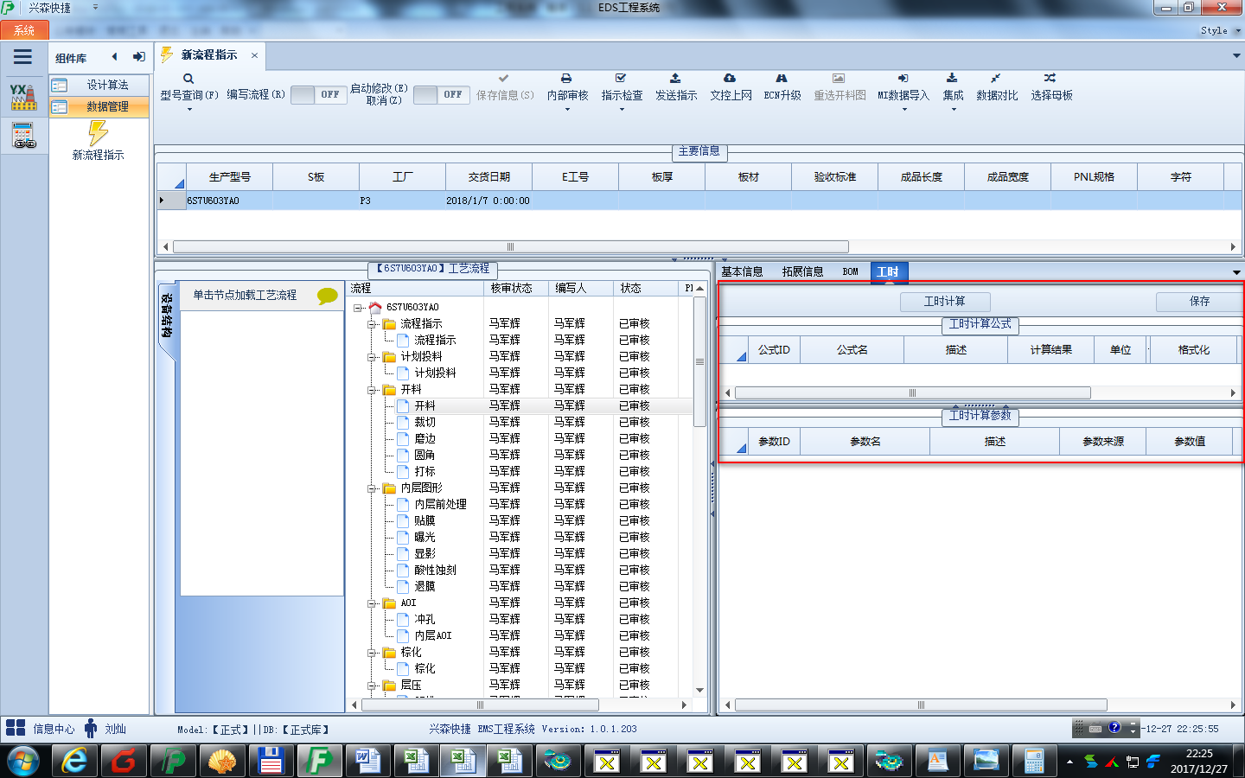The image size is (1245, 778).
Task: Collapse the 流程指示 folder node
Action: [372, 324]
